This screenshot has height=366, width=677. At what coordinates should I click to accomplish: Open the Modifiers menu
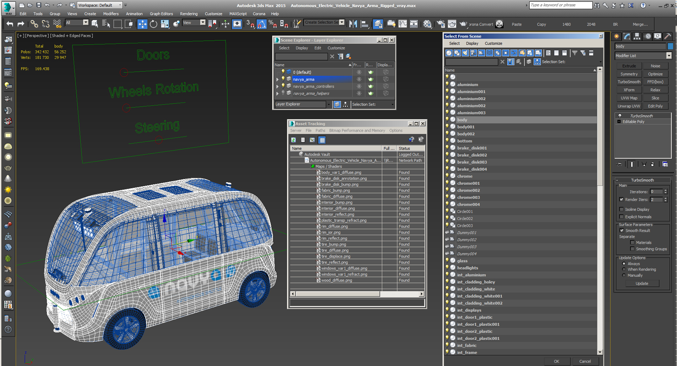[x=111, y=14]
